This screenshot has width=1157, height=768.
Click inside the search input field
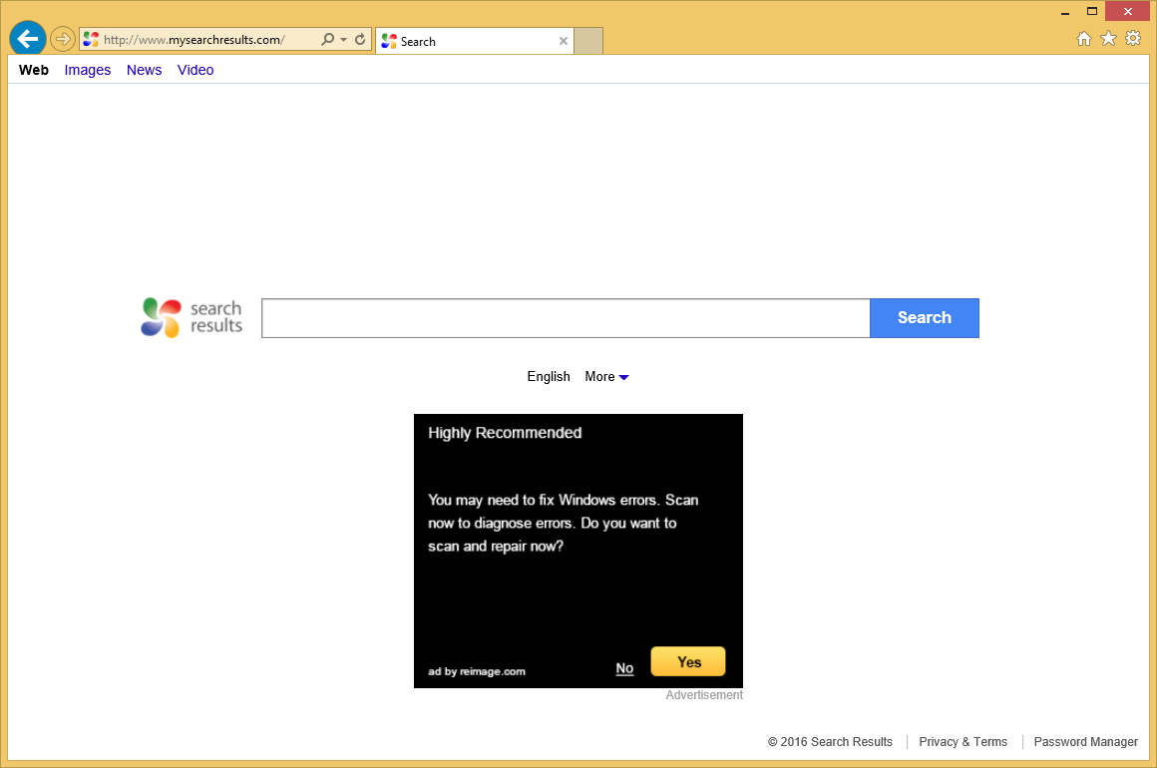566,317
